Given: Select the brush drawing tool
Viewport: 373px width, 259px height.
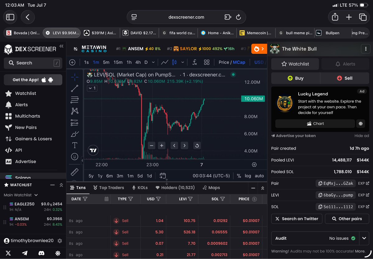Looking at the screenshot, I should [x=75, y=134].
